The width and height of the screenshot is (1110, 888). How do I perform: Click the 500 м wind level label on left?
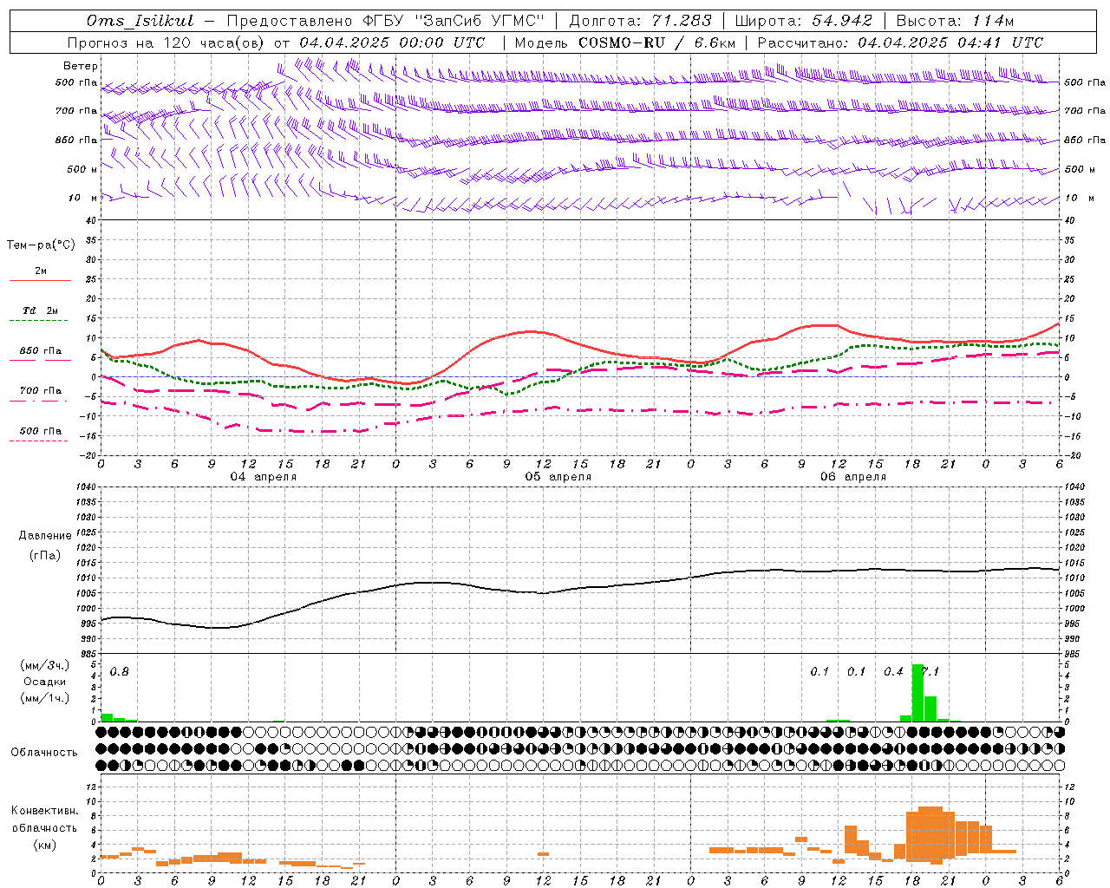click(83, 170)
